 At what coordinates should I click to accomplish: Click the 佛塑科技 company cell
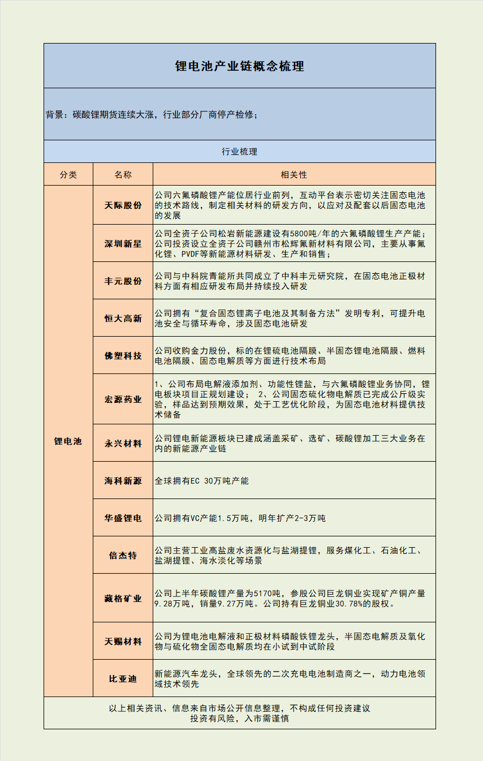click(x=123, y=355)
